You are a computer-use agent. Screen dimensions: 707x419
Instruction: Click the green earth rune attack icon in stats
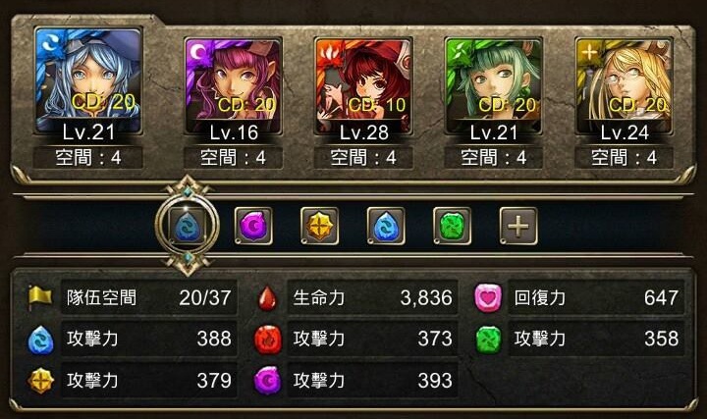(489, 340)
